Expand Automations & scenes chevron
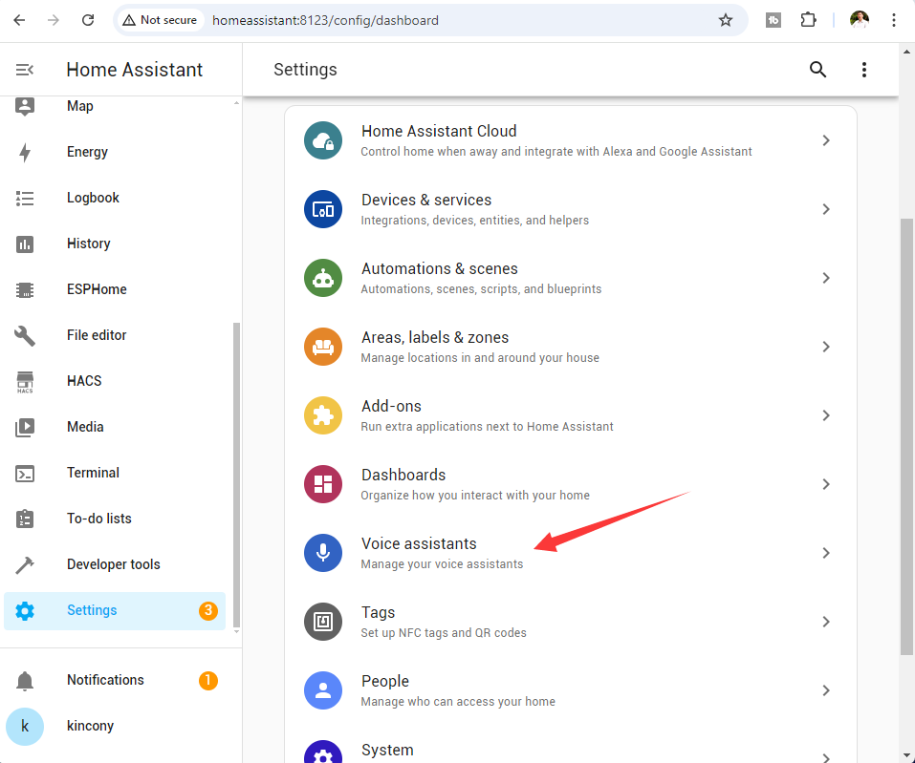 [826, 278]
